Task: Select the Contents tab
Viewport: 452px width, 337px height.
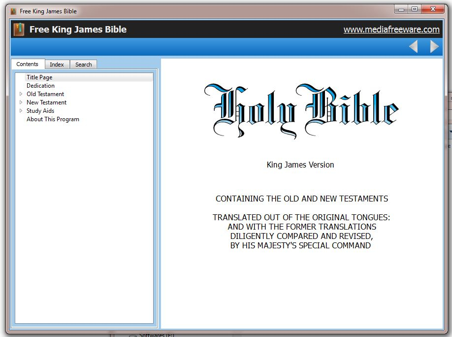Action: tap(27, 64)
